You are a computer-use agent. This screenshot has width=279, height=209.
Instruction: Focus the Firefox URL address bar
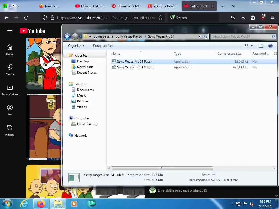[x=106, y=18]
